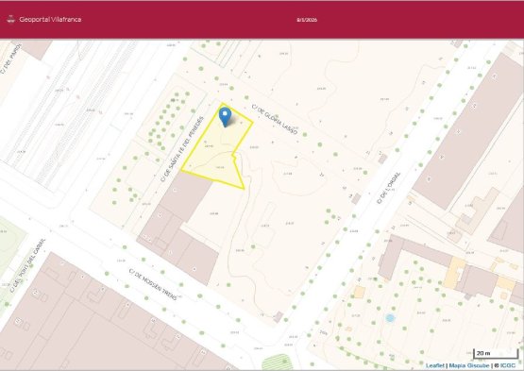Viewport: 524px width, 371px height.
Task: Click the 20 m scale bar
Action: tap(496, 353)
